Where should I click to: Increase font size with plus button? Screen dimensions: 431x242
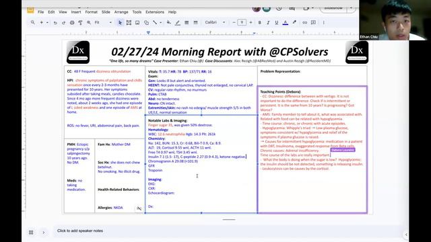tap(251, 22)
